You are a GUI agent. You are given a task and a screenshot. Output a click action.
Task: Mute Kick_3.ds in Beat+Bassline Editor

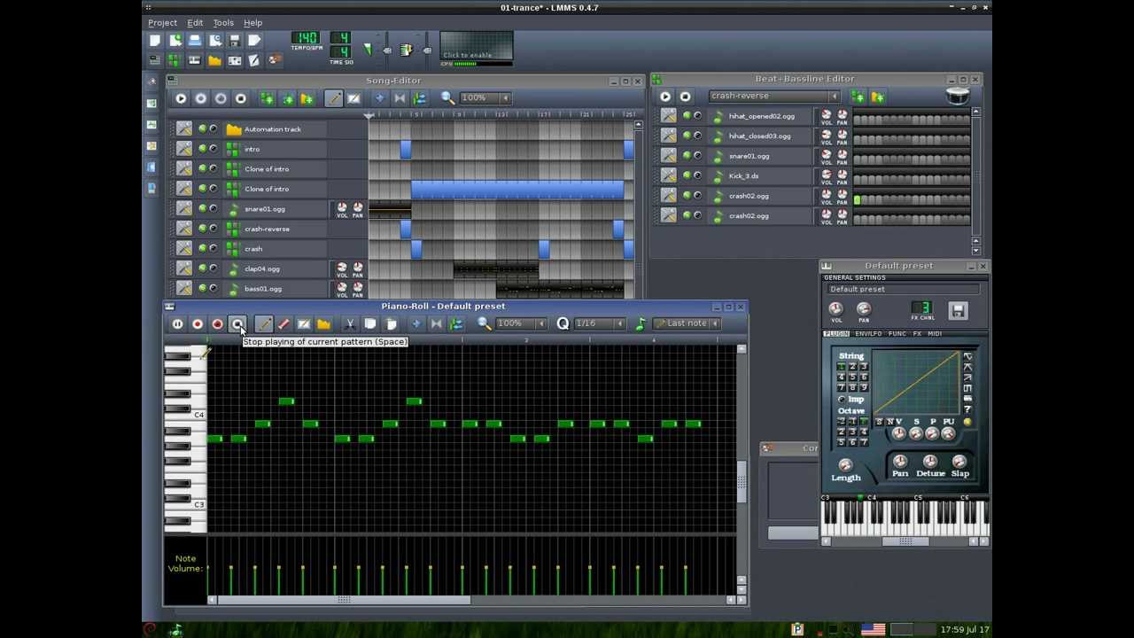click(x=687, y=175)
